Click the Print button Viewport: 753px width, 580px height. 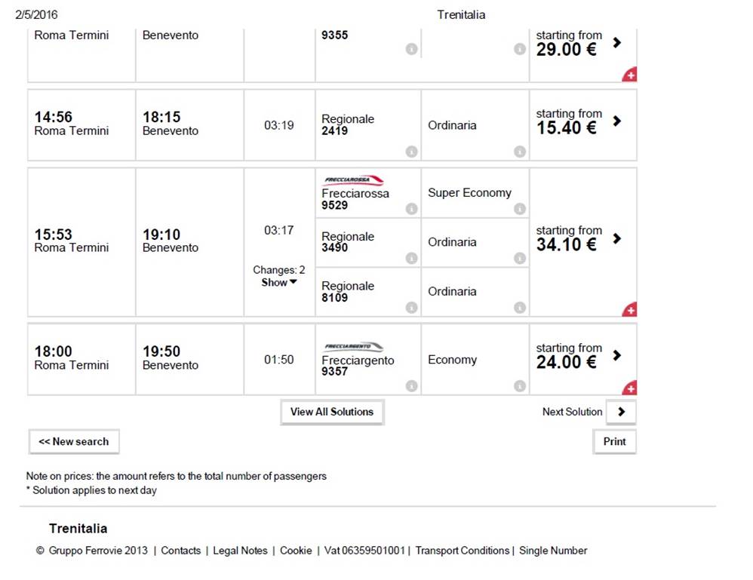click(x=614, y=442)
